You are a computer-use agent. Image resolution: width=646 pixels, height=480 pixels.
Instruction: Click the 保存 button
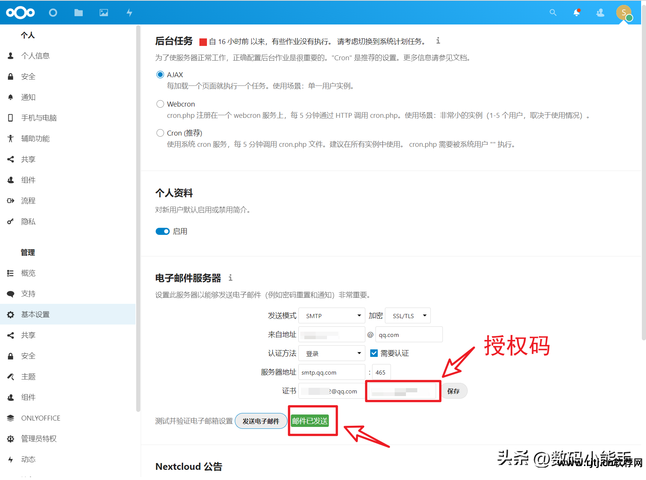[454, 391]
